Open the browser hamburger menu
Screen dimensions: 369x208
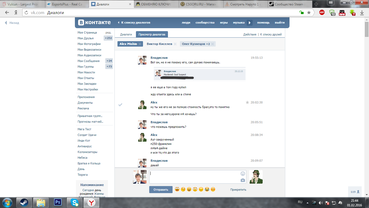click(330, 2)
